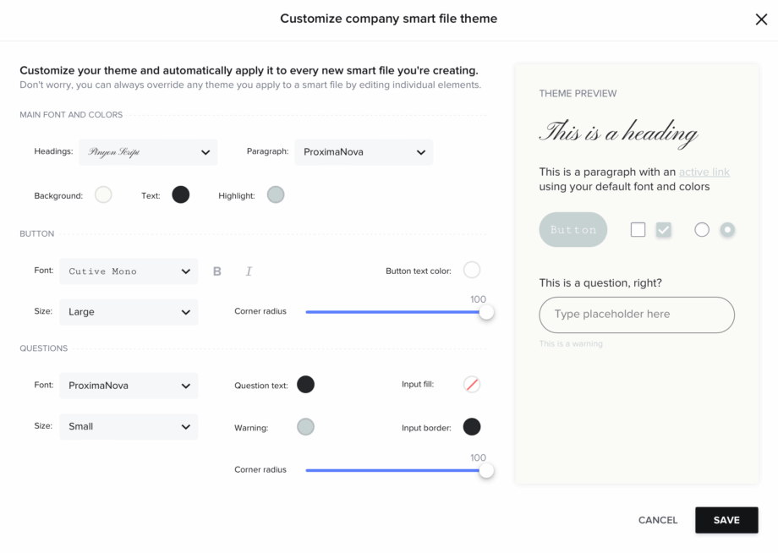
Task: Toggle Italic for button font
Action: coord(249,271)
